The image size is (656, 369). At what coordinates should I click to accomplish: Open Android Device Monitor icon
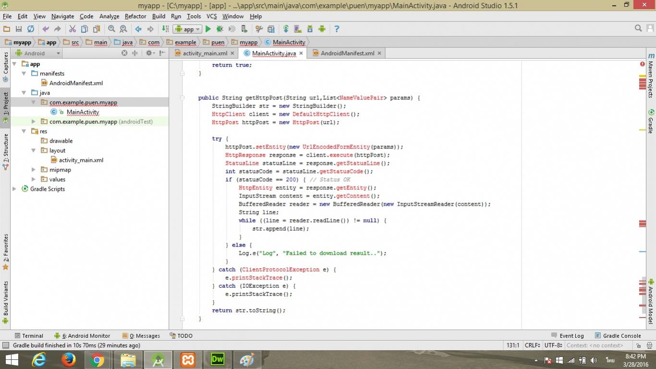tap(322, 29)
